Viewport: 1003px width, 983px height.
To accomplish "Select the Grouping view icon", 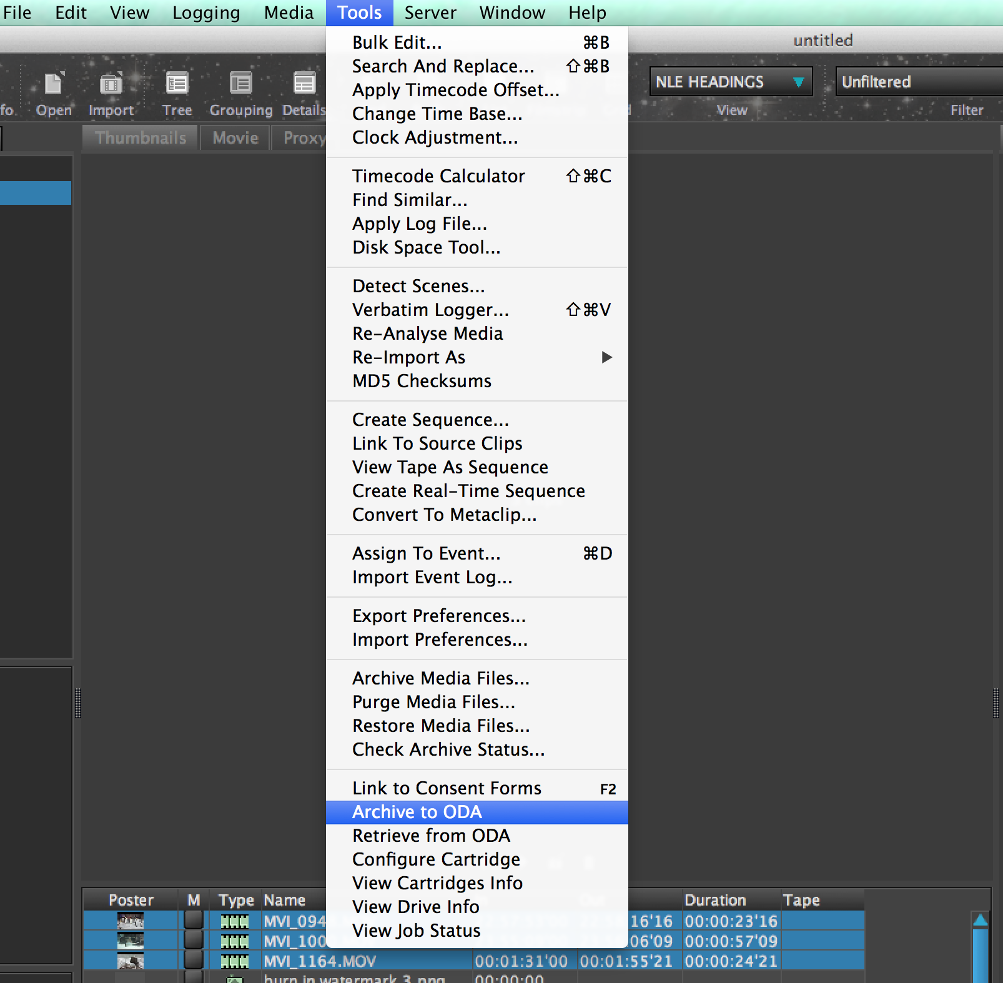I will (240, 84).
